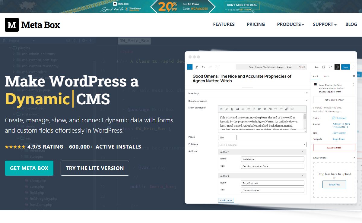362x223 pixels.
Task: Apply bold in Short description toolbar
Action: 221,109
